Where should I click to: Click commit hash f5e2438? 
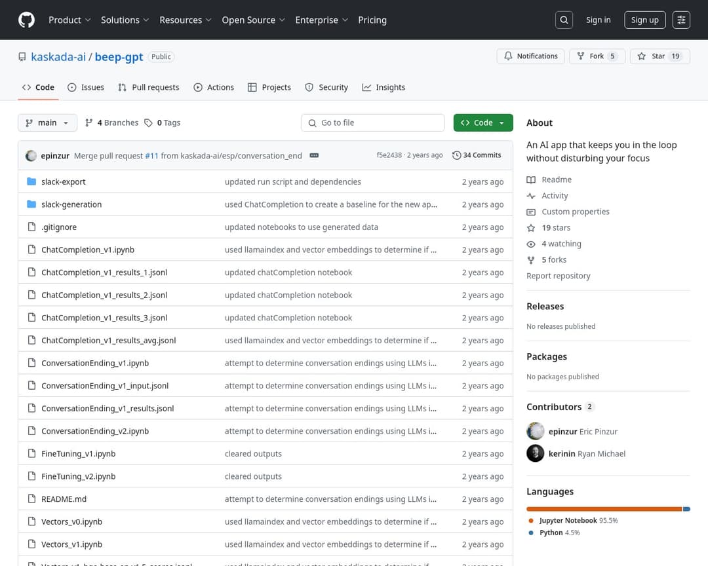[389, 155]
